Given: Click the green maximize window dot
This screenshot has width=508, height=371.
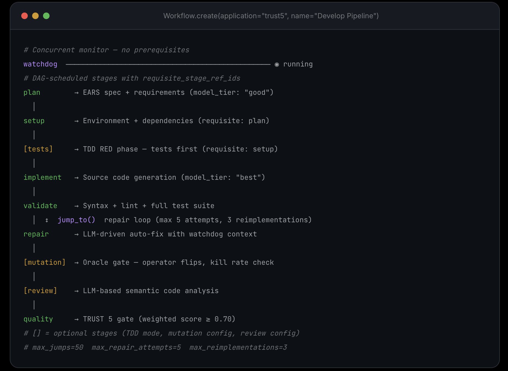Looking at the screenshot, I should 46,16.
